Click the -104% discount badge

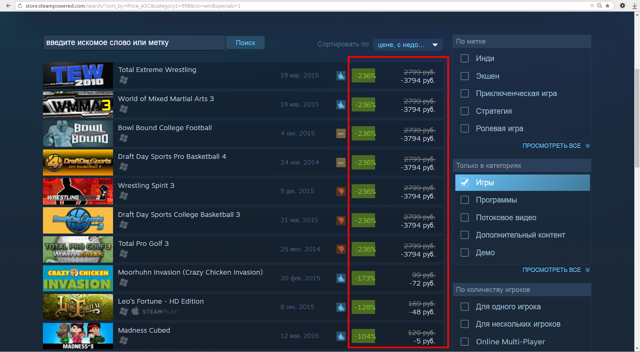(364, 336)
